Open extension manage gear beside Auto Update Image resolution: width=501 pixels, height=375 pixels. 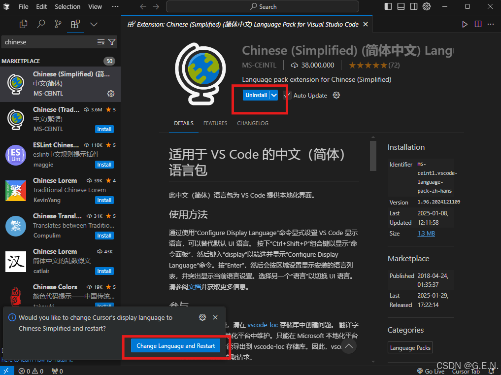click(x=336, y=95)
